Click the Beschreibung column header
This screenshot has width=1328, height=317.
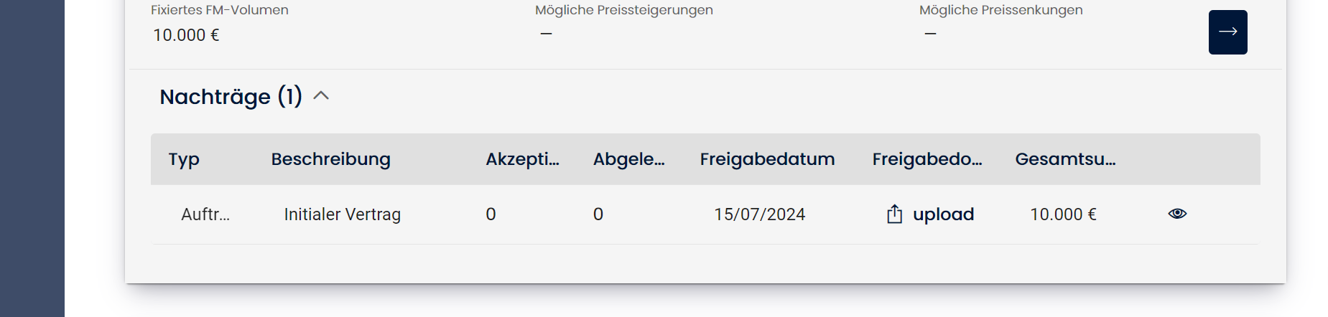point(330,159)
